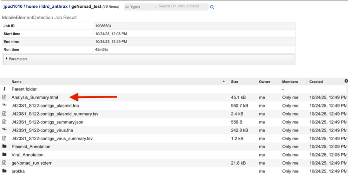The height and width of the screenshot is (178, 348).
Task: Open the All Types filter dropdown
Action: coord(139,7)
